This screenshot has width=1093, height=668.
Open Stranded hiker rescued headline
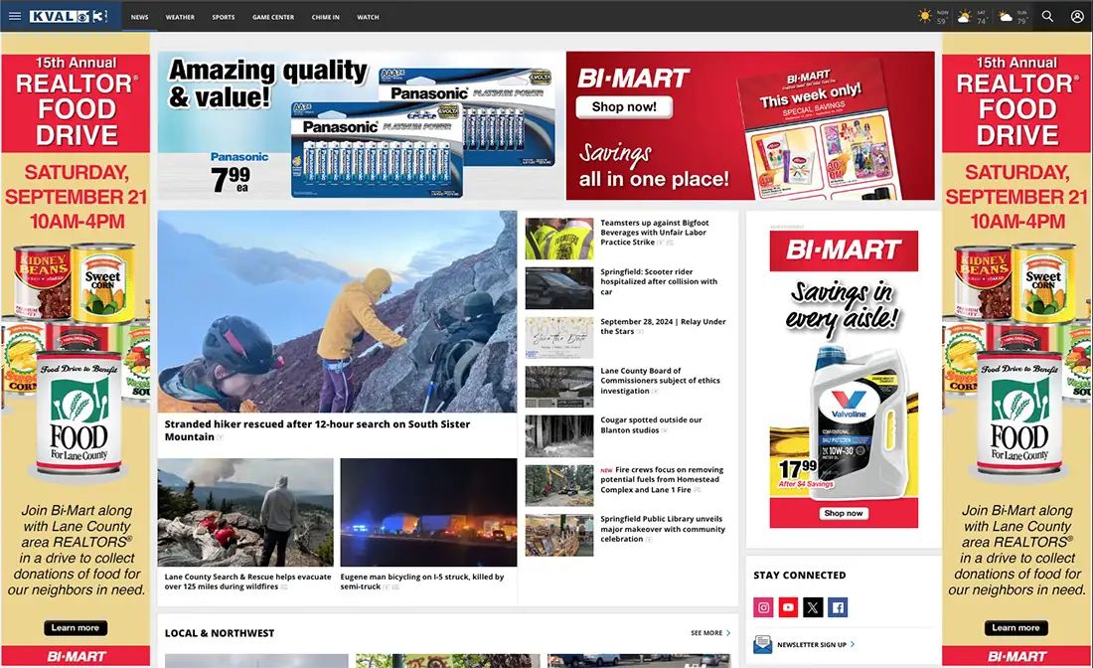click(x=317, y=430)
